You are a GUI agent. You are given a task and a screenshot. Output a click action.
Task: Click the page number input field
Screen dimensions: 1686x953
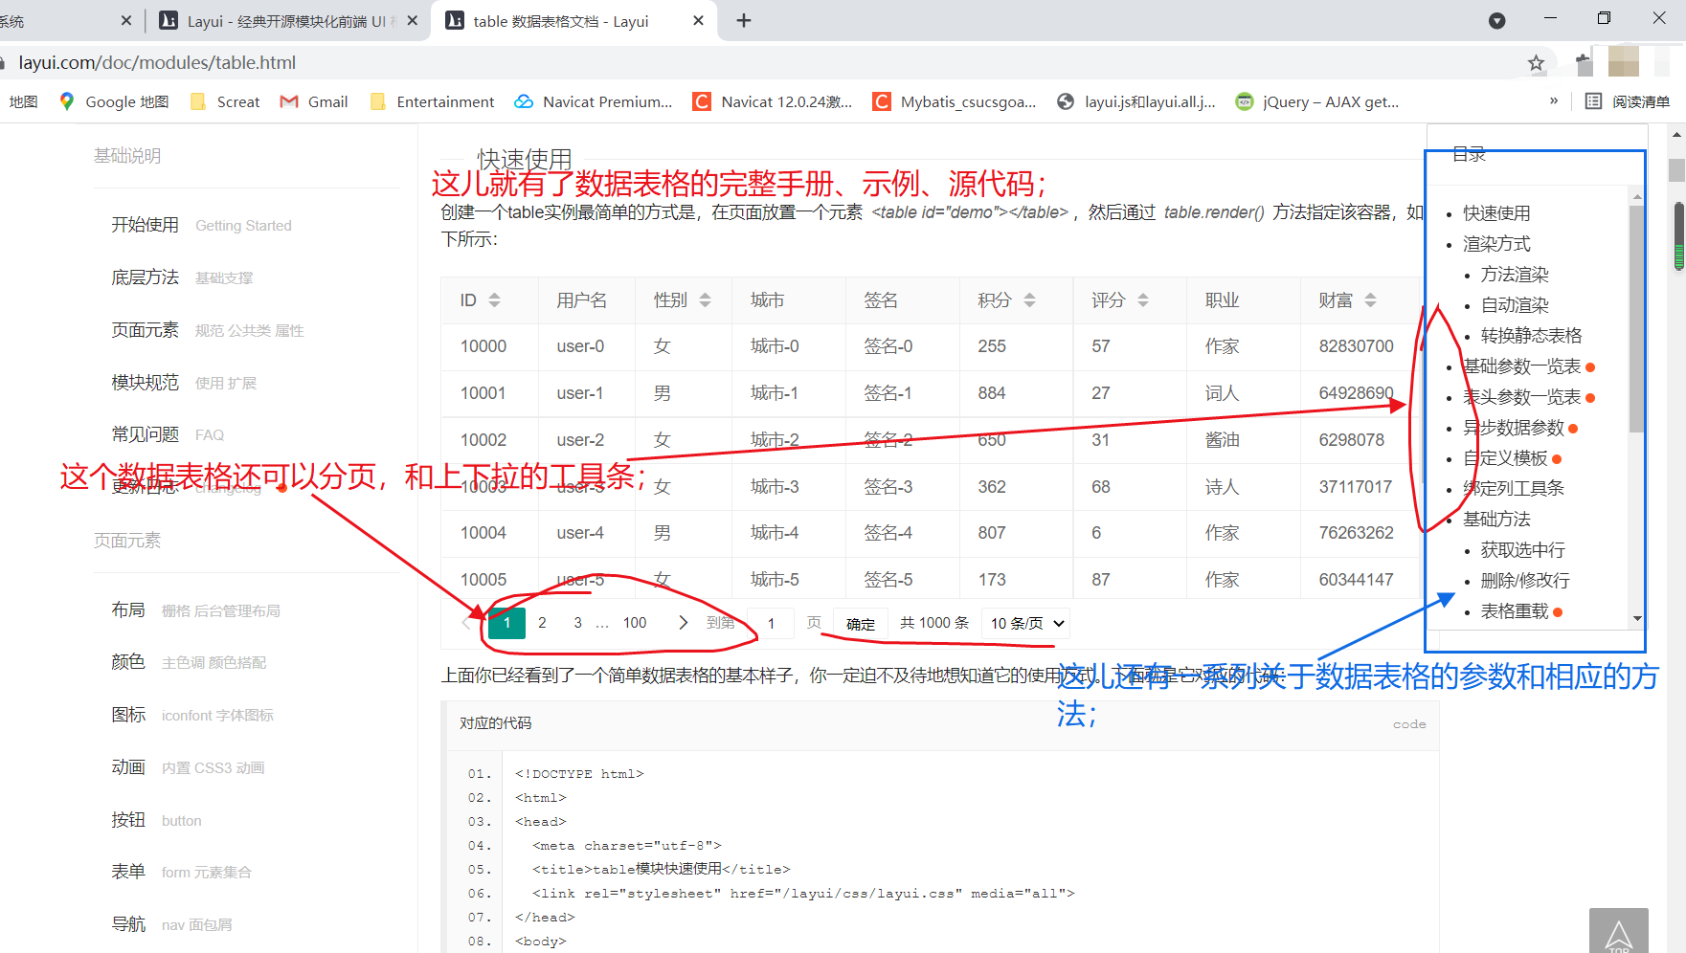(x=771, y=623)
